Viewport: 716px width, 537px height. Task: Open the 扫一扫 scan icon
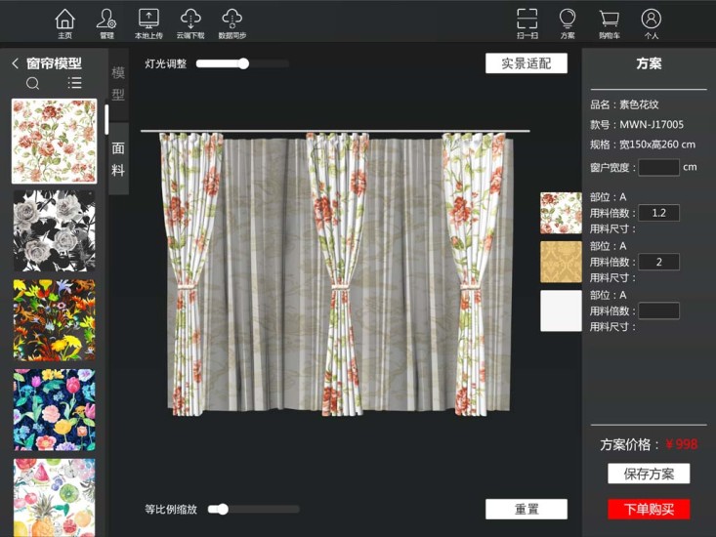(526, 21)
